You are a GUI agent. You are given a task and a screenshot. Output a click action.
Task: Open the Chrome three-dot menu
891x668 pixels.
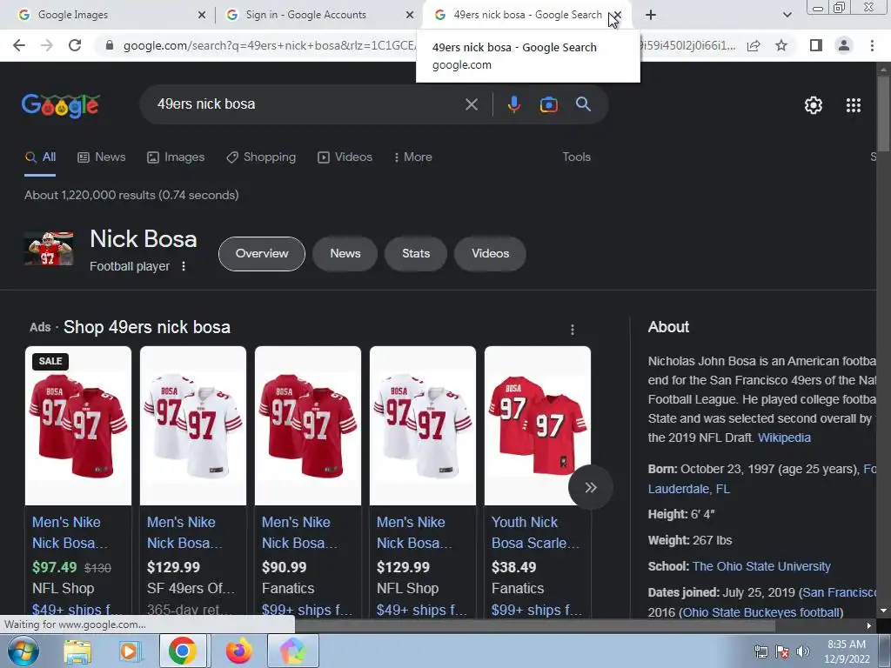[872, 45]
